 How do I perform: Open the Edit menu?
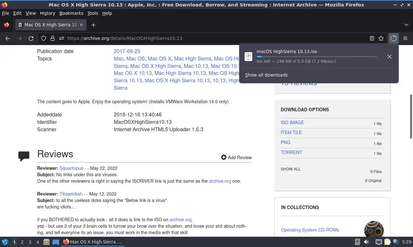pyautogui.click(x=17, y=13)
